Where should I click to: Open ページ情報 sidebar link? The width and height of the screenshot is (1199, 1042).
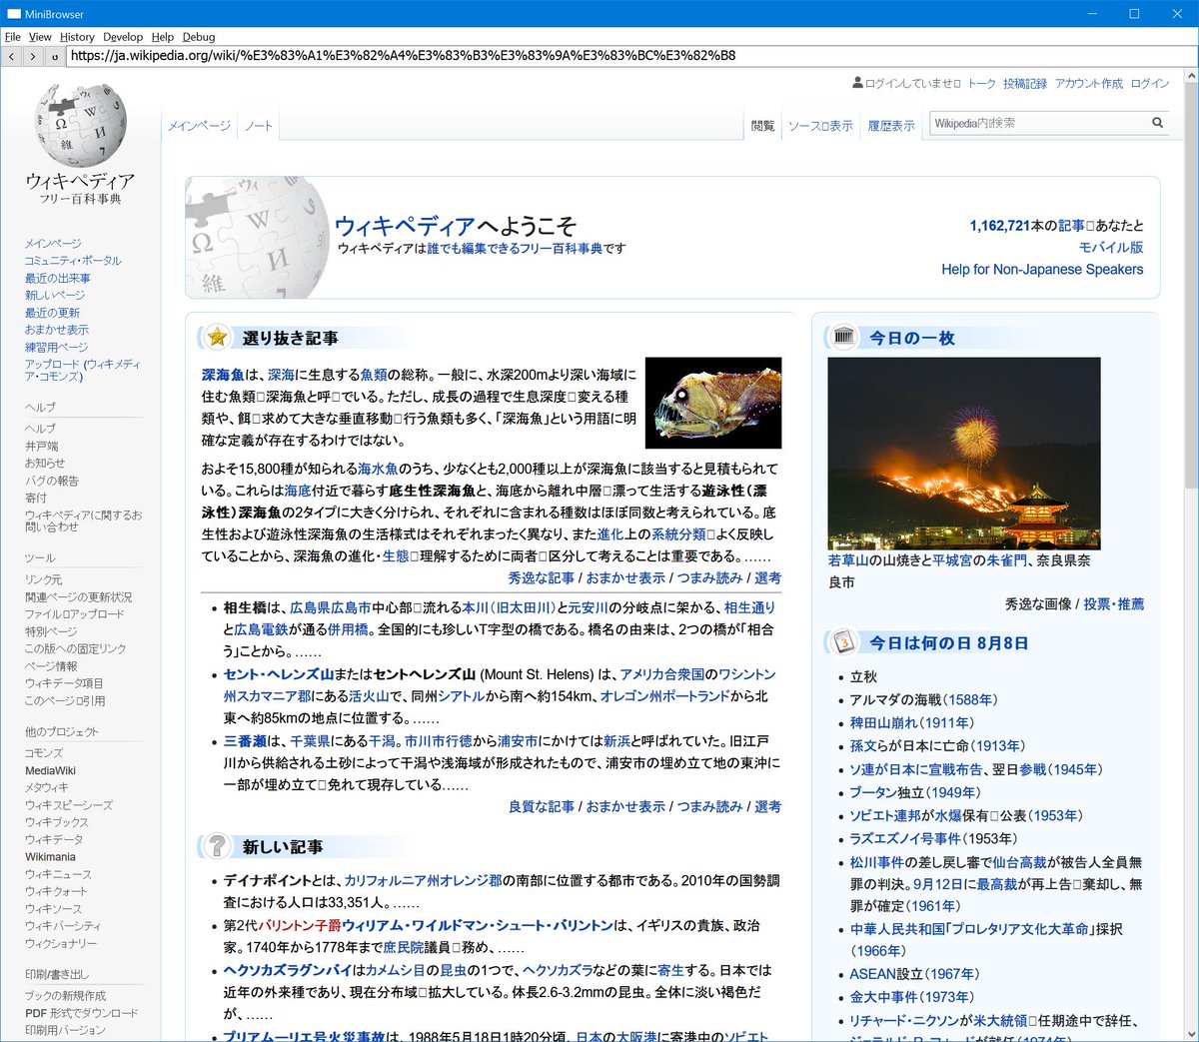(51, 666)
